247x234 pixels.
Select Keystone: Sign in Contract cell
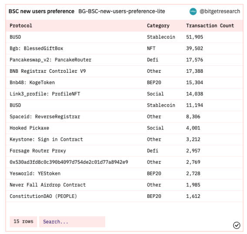click(46, 139)
